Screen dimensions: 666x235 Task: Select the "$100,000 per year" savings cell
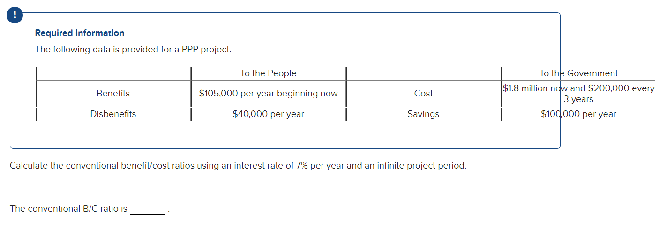coord(578,114)
